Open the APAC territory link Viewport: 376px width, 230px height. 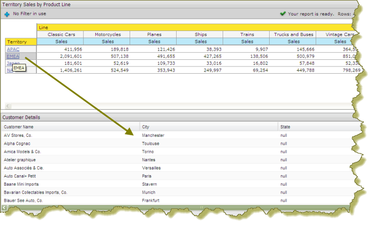point(12,49)
